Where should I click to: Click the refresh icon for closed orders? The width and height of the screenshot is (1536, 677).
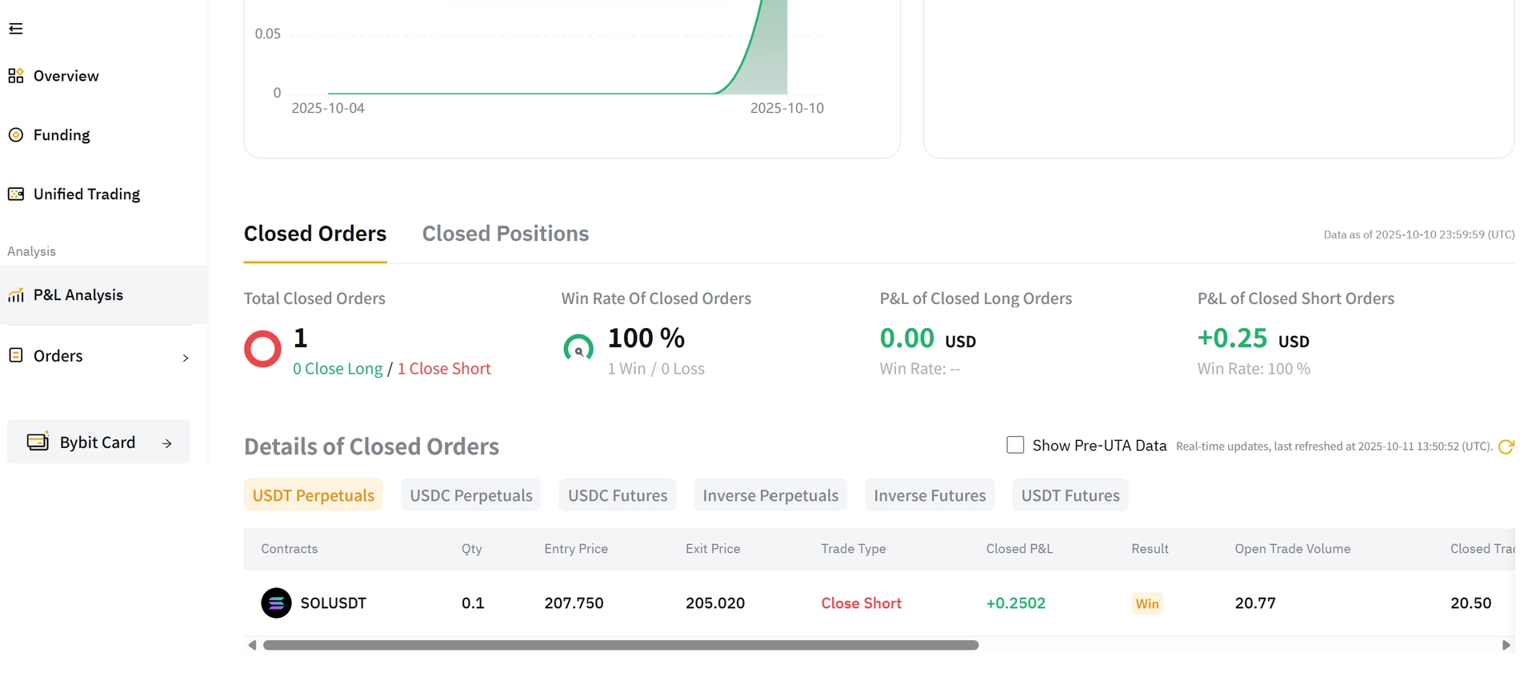(x=1506, y=447)
